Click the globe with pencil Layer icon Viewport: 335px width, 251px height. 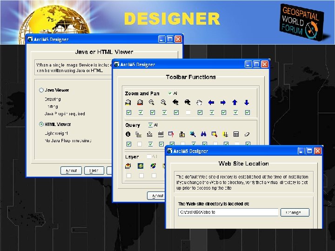coord(153,166)
